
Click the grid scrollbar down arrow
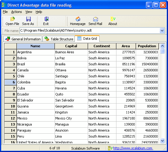(x=162, y=141)
